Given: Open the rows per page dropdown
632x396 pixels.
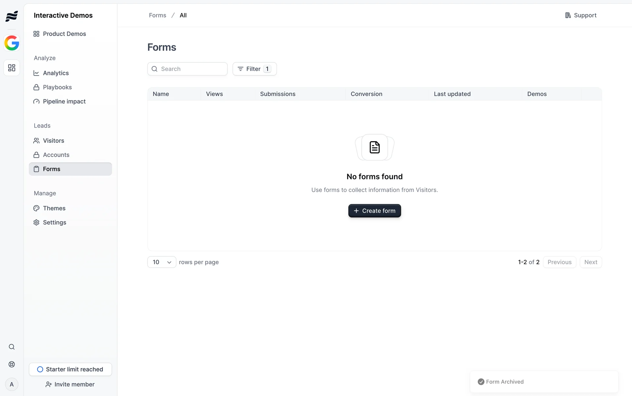Looking at the screenshot, I should click(x=162, y=262).
